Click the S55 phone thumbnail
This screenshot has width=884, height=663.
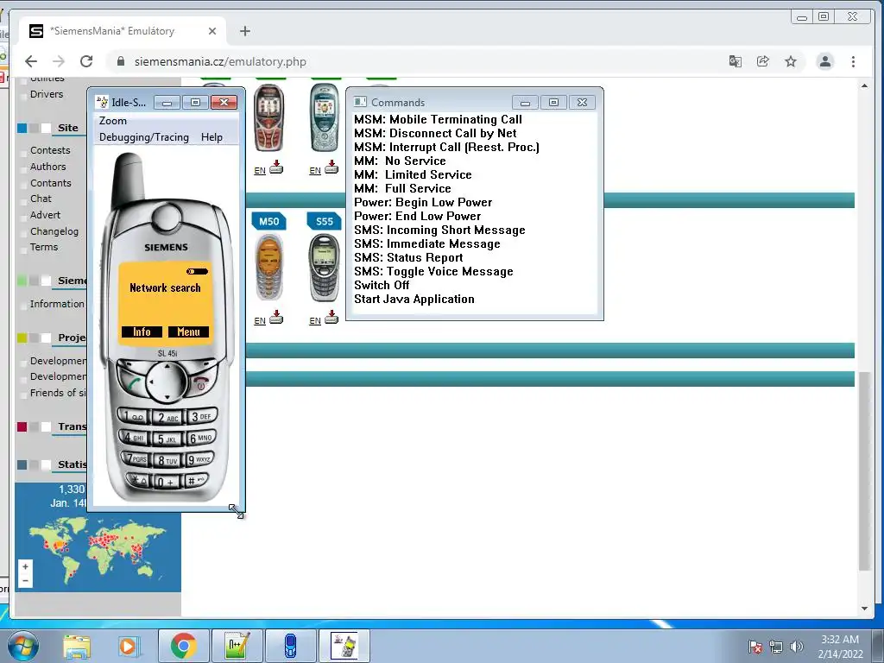pyautogui.click(x=325, y=268)
